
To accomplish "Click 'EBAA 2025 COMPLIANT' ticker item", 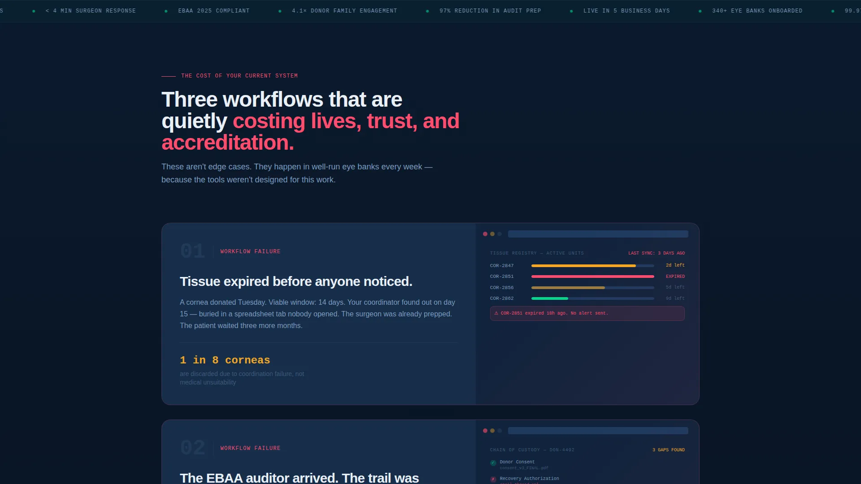I will (214, 11).
